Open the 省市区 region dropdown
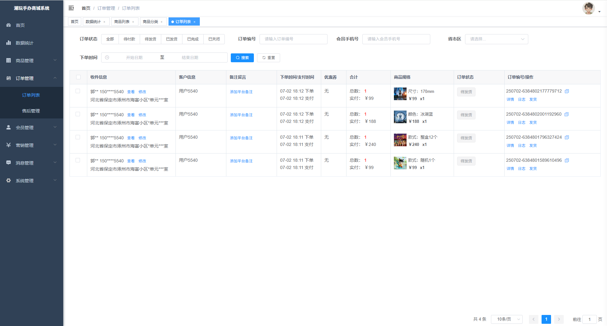The width and height of the screenshot is (607, 326). pos(496,39)
